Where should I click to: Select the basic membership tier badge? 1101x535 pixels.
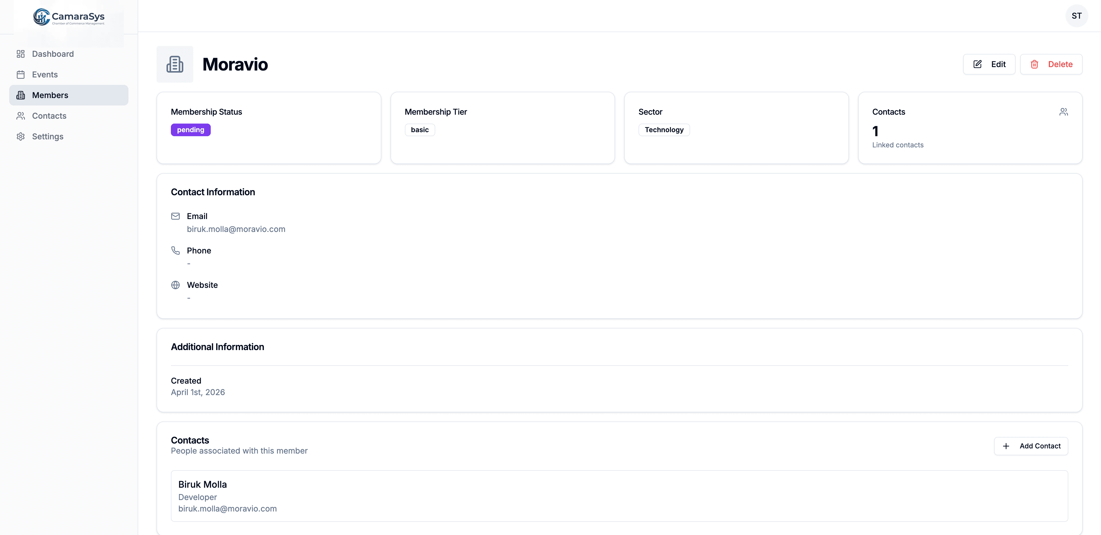(420, 130)
